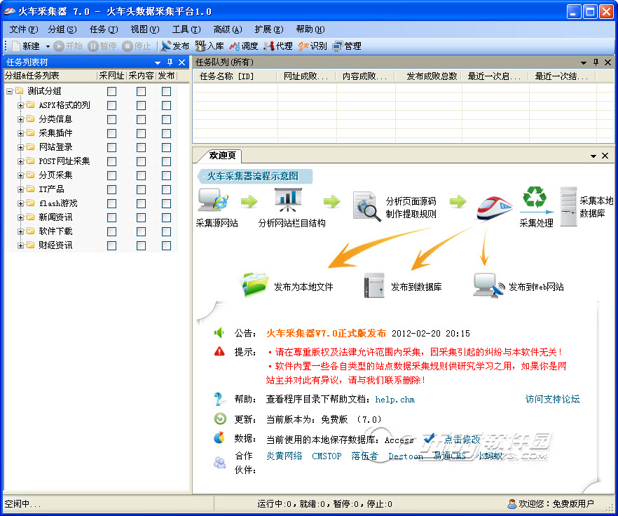Viewport: 618px width, 516px height.
Task: Tick the 采网址 checkbox for 分类信息
Action: click(111, 119)
